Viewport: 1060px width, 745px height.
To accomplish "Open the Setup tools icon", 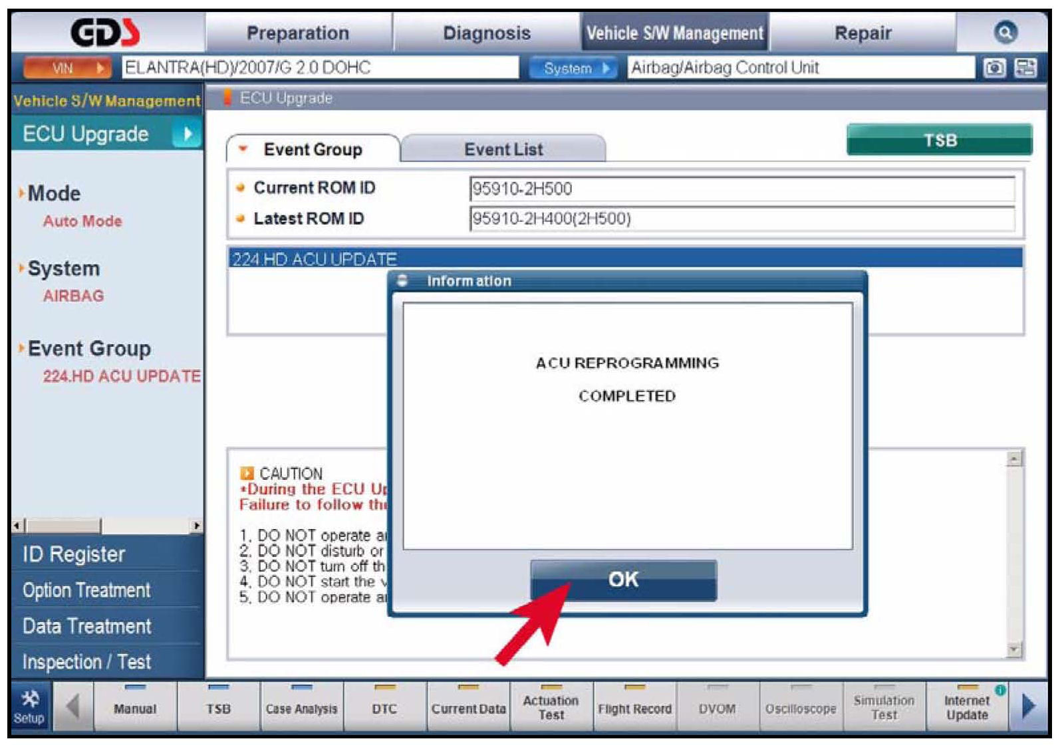I will [29, 707].
